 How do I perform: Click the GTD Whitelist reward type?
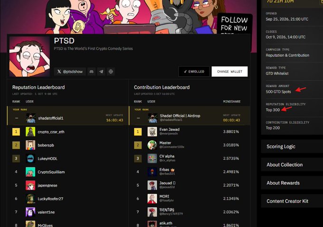(277, 73)
